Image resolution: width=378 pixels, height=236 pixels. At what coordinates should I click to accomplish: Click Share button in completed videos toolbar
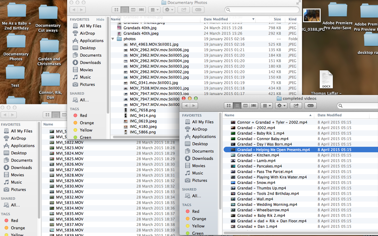(296, 106)
